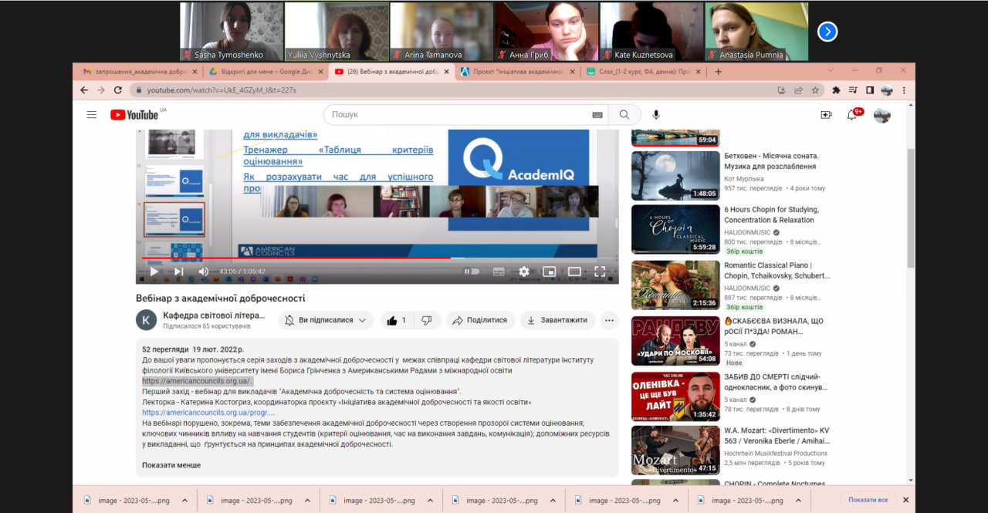Toggle the autoplay switch in the player
This screenshot has width=988, height=513.
pyautogui.click(x=471, y=272)
